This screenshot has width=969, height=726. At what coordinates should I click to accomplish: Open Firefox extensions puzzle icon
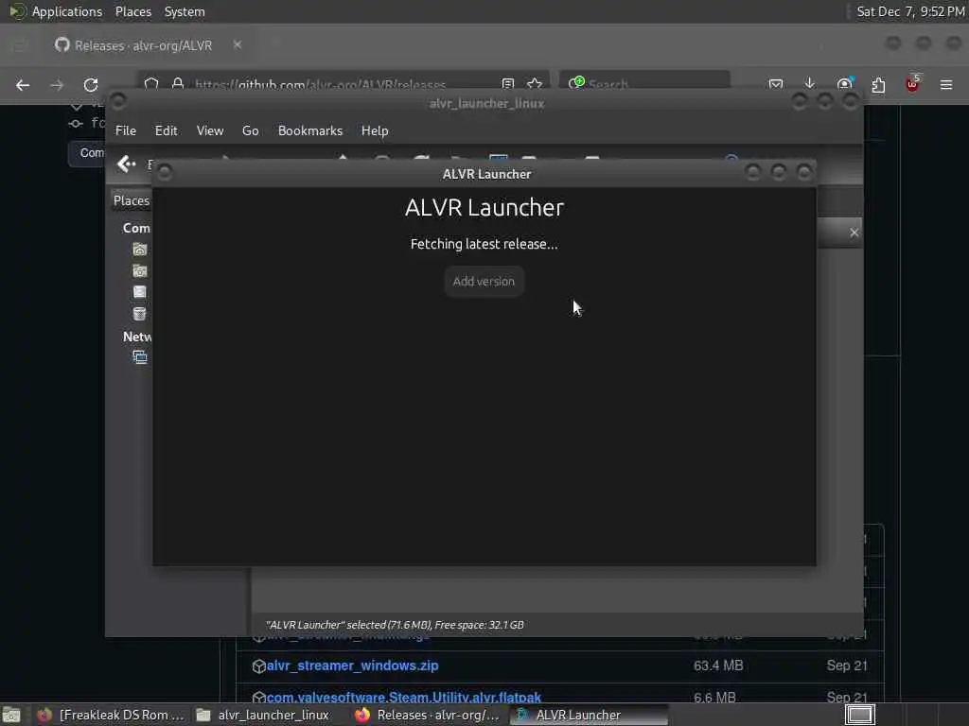(x=878, y=84)
